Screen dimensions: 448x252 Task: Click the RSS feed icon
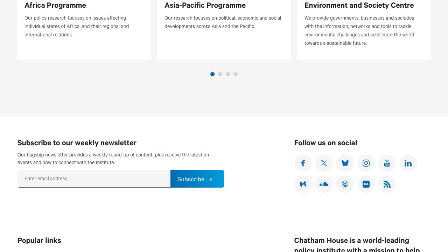click(387, 184)
